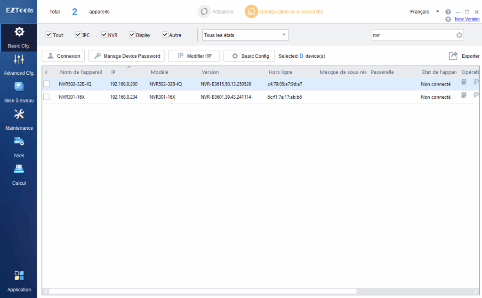Open the help question mark icon
Viewport: 482px width, 298px height.
(448, 12)
